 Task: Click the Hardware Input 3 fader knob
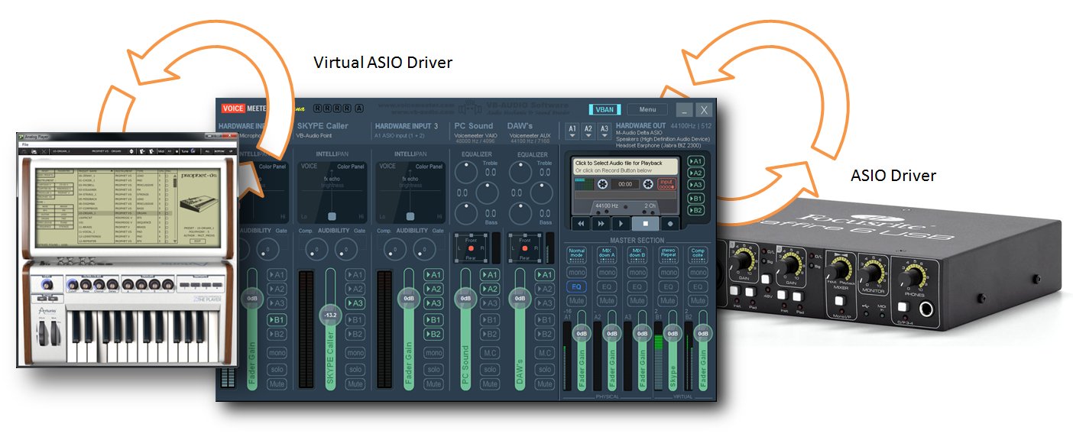409,299
